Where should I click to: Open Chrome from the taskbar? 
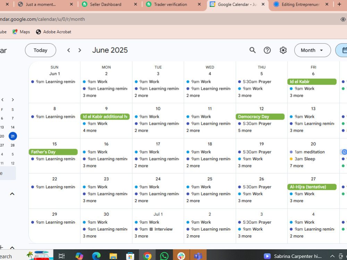point(147,256)
